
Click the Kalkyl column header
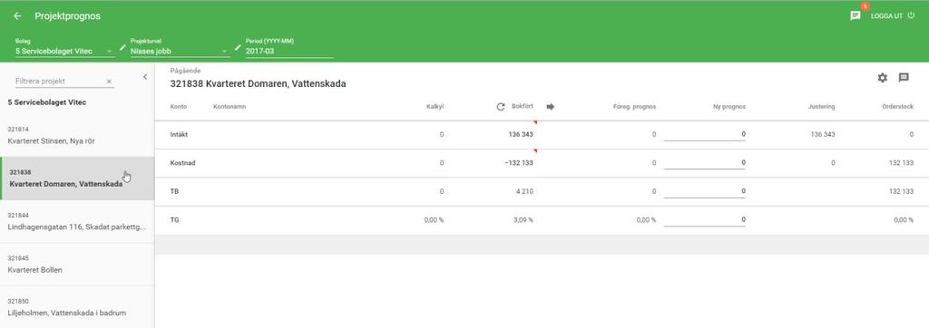point(435,107)
